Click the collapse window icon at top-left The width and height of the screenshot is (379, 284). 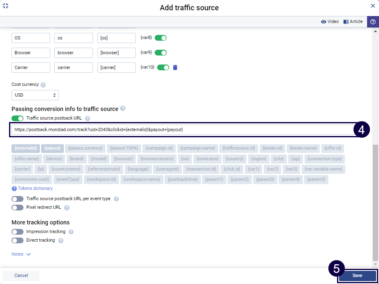pyautogui.click(x=6, y=6)
